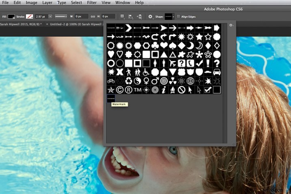Open the Layer menu
This screenshot has height=194, width=291.
pos(47,2)
